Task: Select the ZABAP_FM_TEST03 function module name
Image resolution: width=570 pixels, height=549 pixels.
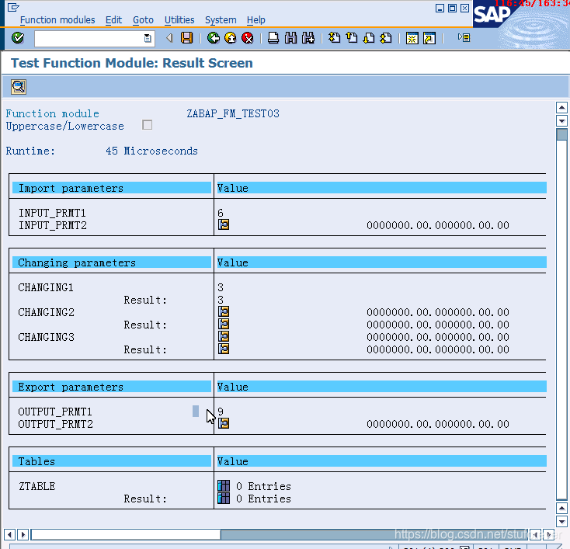Action: click(233, 114)
